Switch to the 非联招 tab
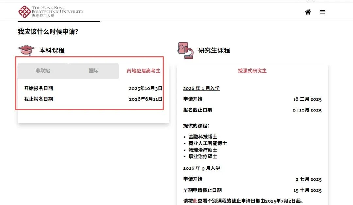 43,71
